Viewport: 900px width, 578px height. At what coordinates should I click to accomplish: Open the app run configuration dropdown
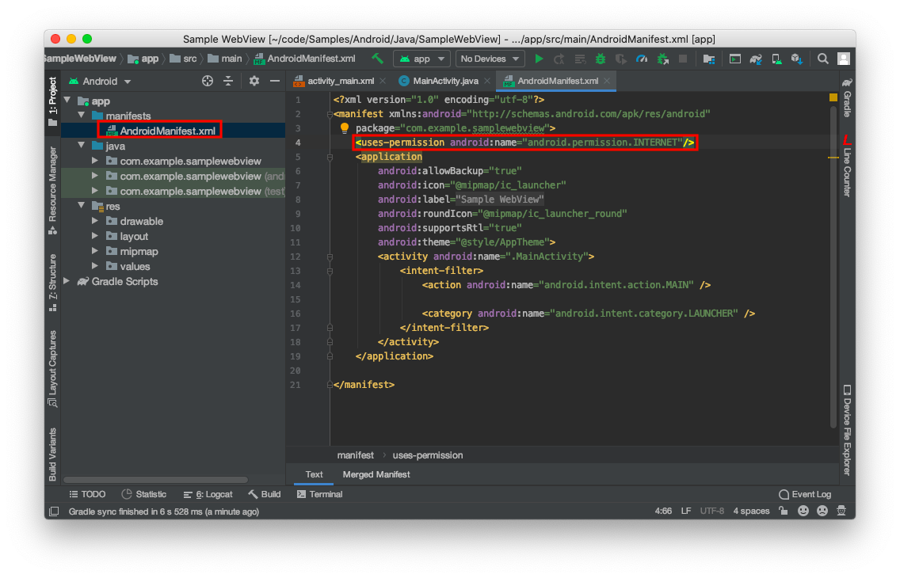pyautogui.click(x=421, y=59)
